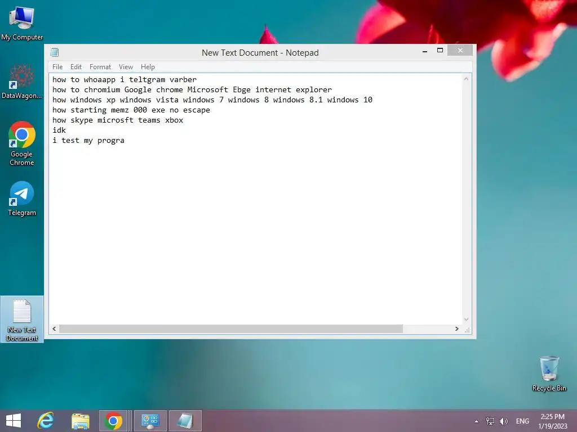Click the Notepad title bar icon
The image size is (577, 432).
(x=55, y=52)
